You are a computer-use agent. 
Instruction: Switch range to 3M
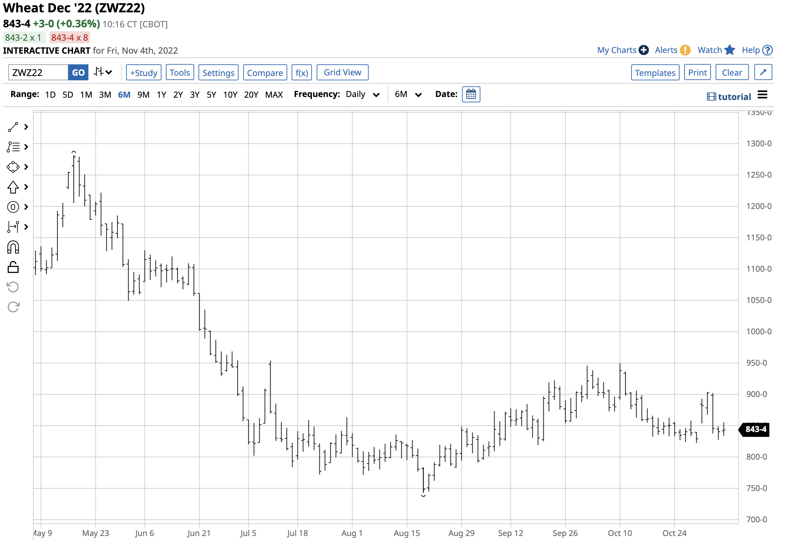105,95
